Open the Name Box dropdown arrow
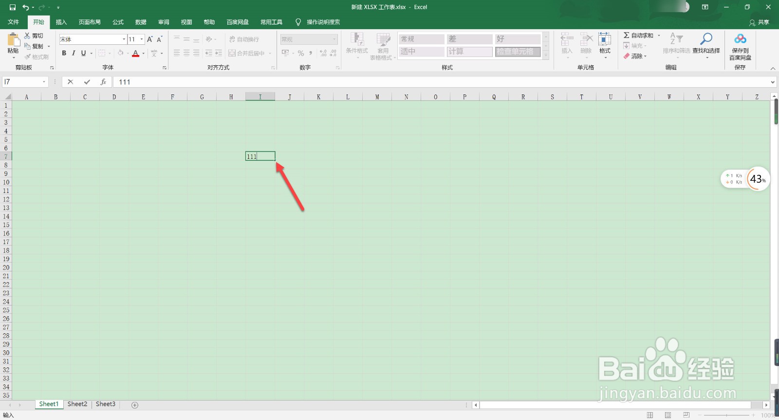The height and width of the screenshot is (420, 779). 44,82
